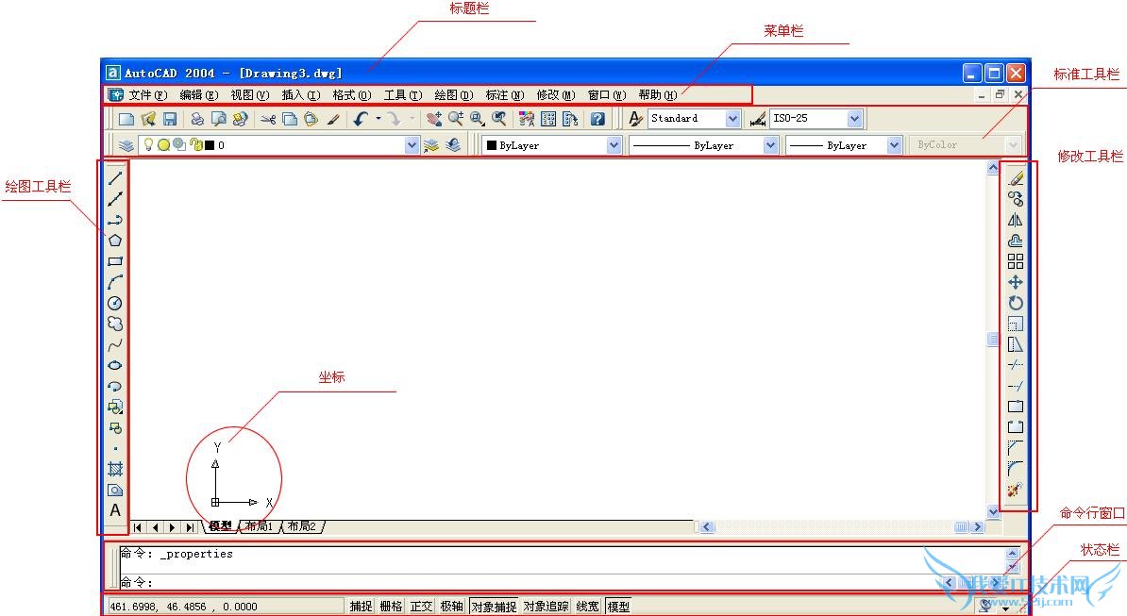Switch to the 布局1 layout tab
Viewport: 1127px width, 616px height.
tap(259, 526)
